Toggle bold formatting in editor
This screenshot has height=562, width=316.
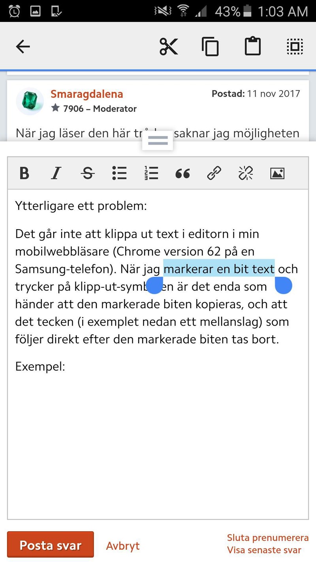click(24, 173)
